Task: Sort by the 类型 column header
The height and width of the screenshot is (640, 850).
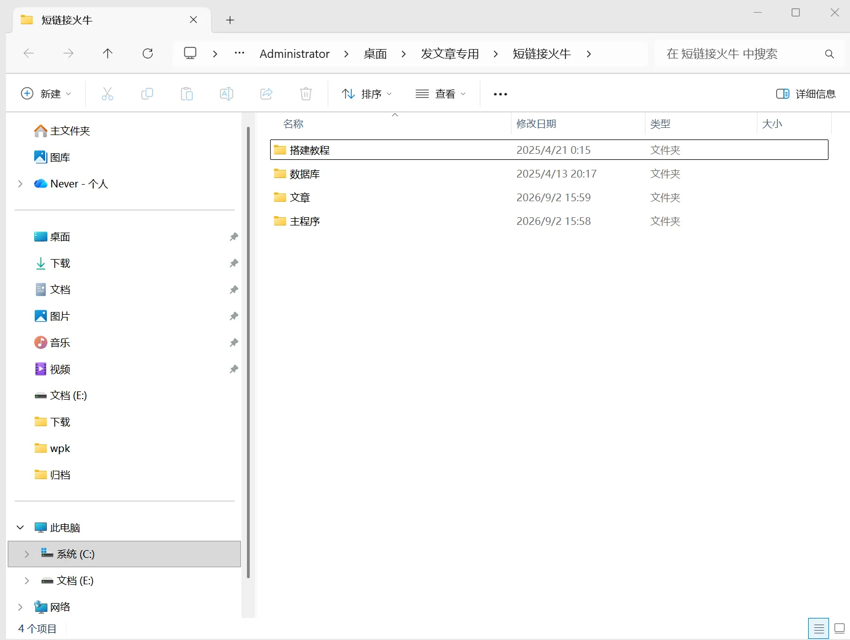Action: [701, 124]
